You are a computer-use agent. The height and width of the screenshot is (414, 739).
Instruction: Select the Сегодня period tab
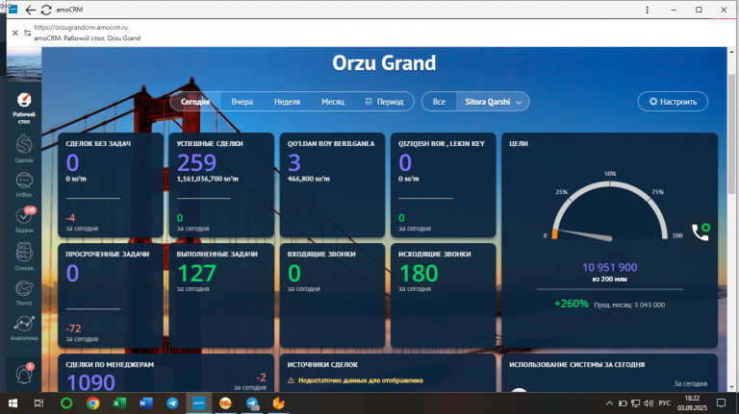click(195, 102)
